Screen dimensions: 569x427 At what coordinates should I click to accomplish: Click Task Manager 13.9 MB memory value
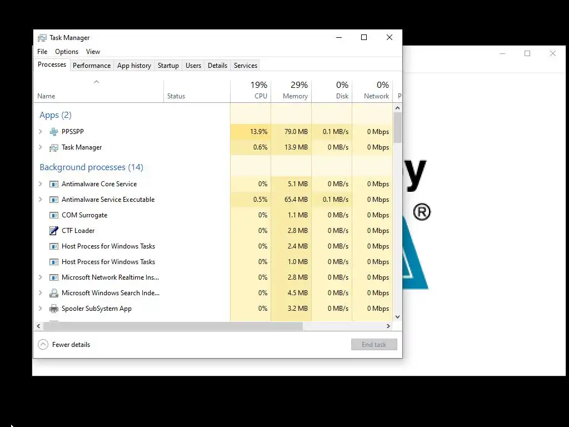pos(296,147)
